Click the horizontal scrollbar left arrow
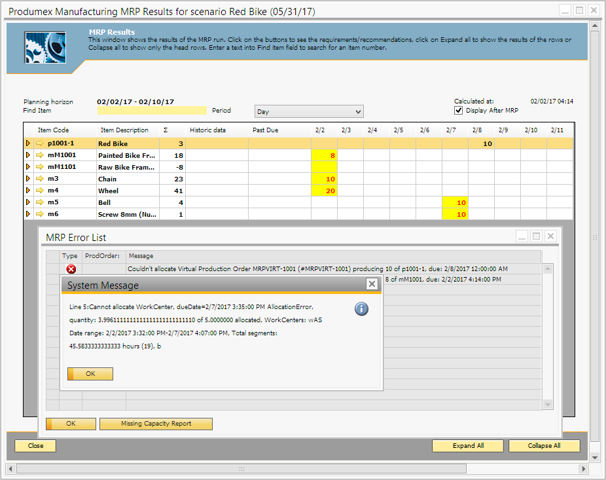Viewport: 606px width, 480px height. click(x=10, y=469)
